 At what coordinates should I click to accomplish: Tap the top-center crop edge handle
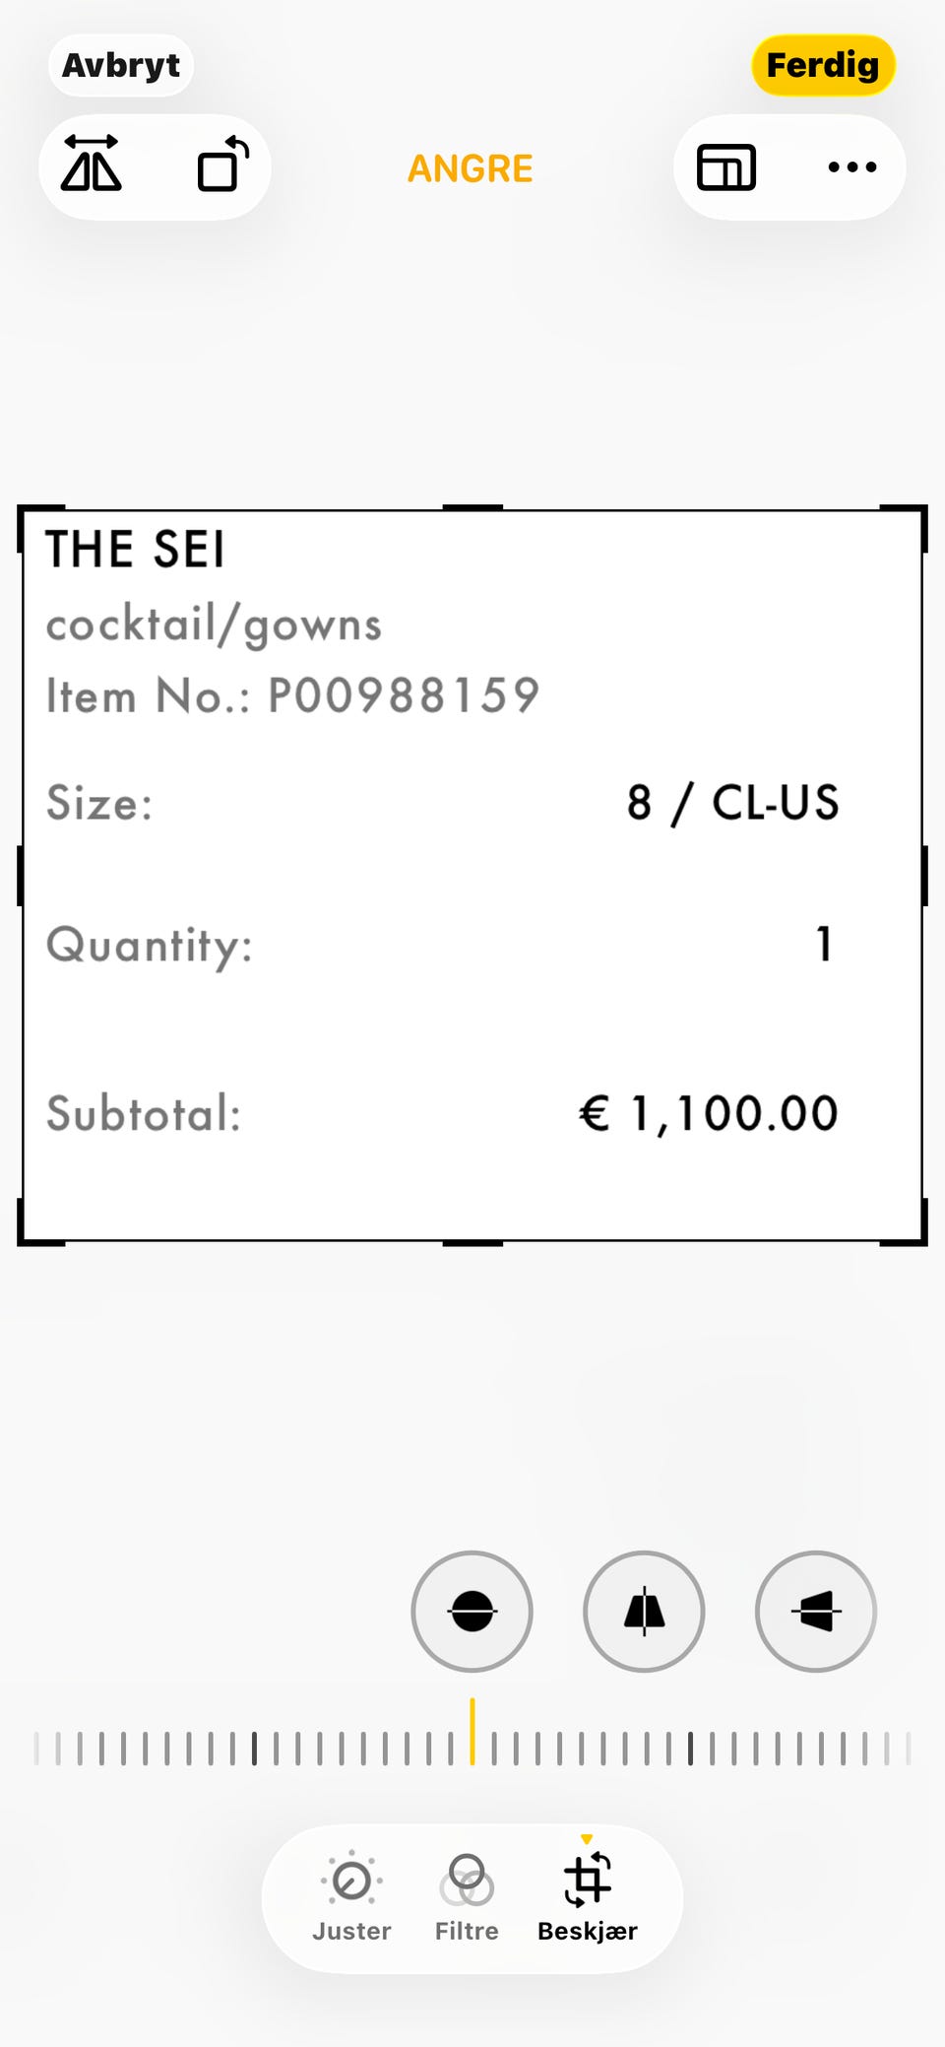point(472,509)
